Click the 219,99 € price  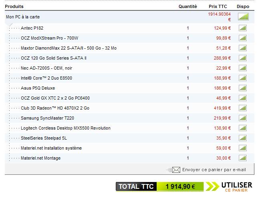[222, 118]
